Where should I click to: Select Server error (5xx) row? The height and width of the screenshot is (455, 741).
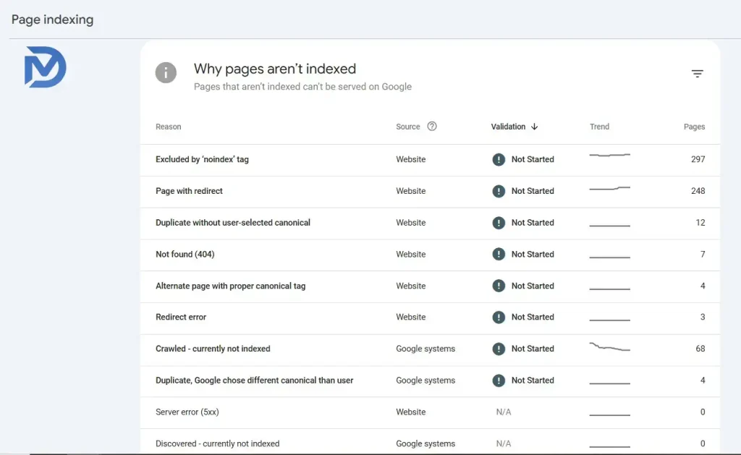187,412
